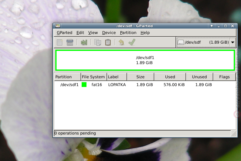
Task: Click the Resize/Move partition toolbar icon
Action: pos(84,42)
